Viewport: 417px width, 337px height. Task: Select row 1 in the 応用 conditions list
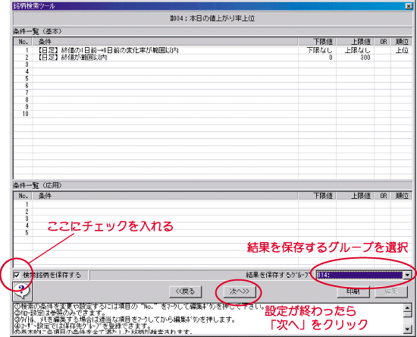[213, 204]
